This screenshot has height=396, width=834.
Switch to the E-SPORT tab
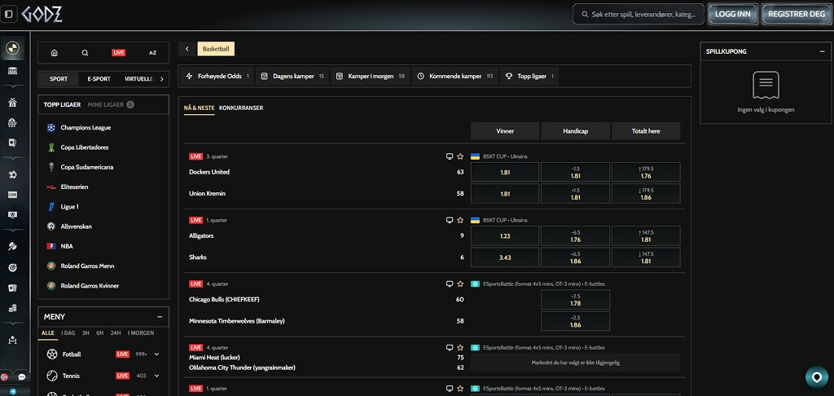coord(99,79)
